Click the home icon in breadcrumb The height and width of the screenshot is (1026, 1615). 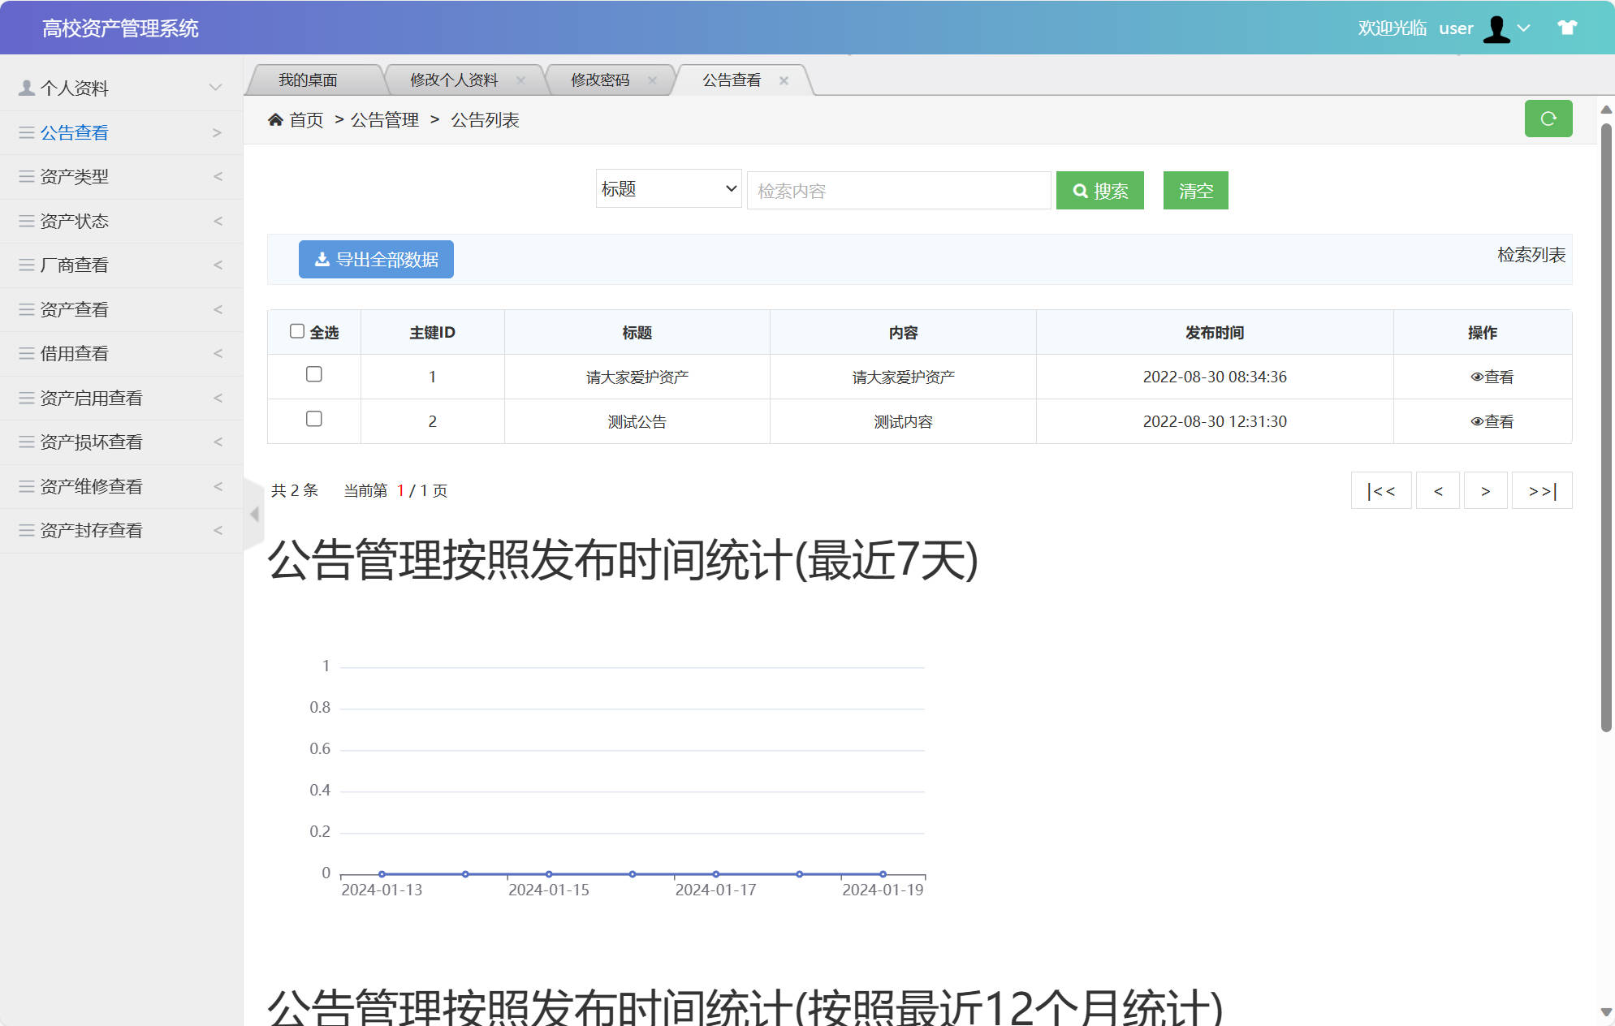tap(276, 119)
